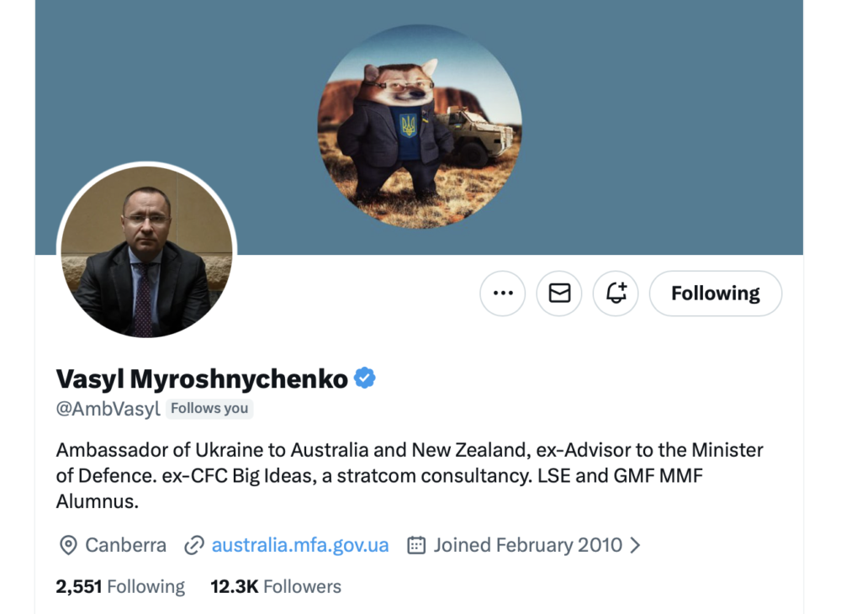Click the "Follows you" label
Image resolution: width=841 pixels, height=614 pixels.
[209, 409]
